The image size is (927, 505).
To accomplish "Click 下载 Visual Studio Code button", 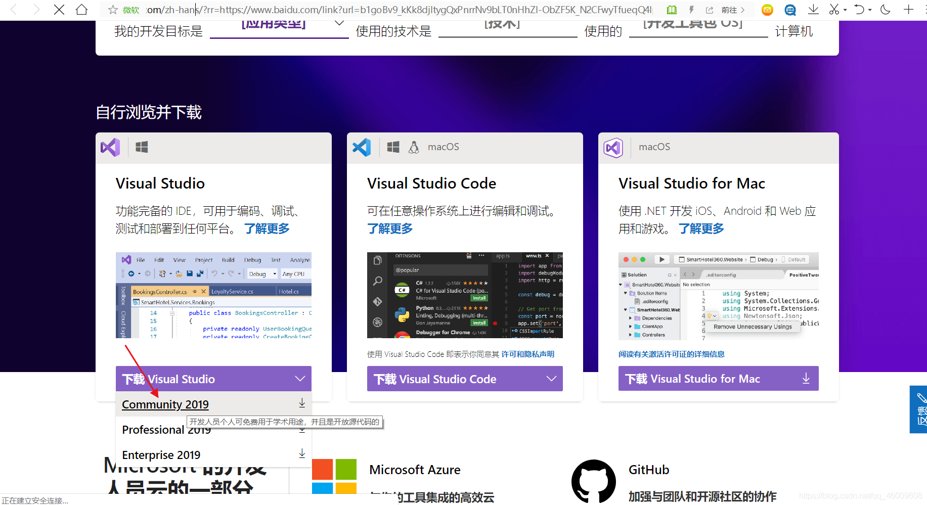I will (x=465, y=379).
